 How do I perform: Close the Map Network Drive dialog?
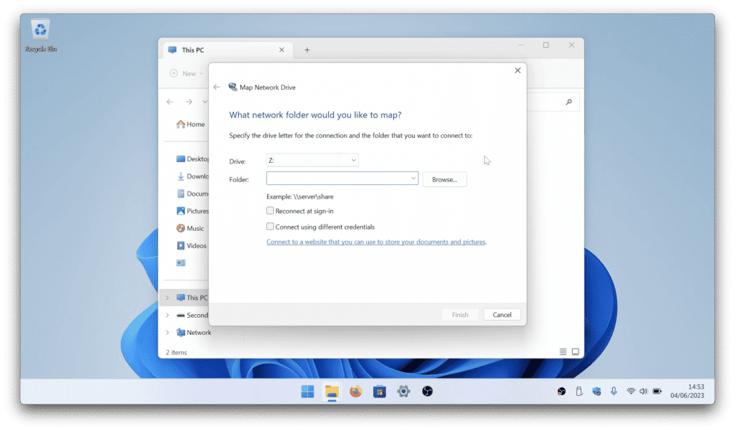point(518,70)
